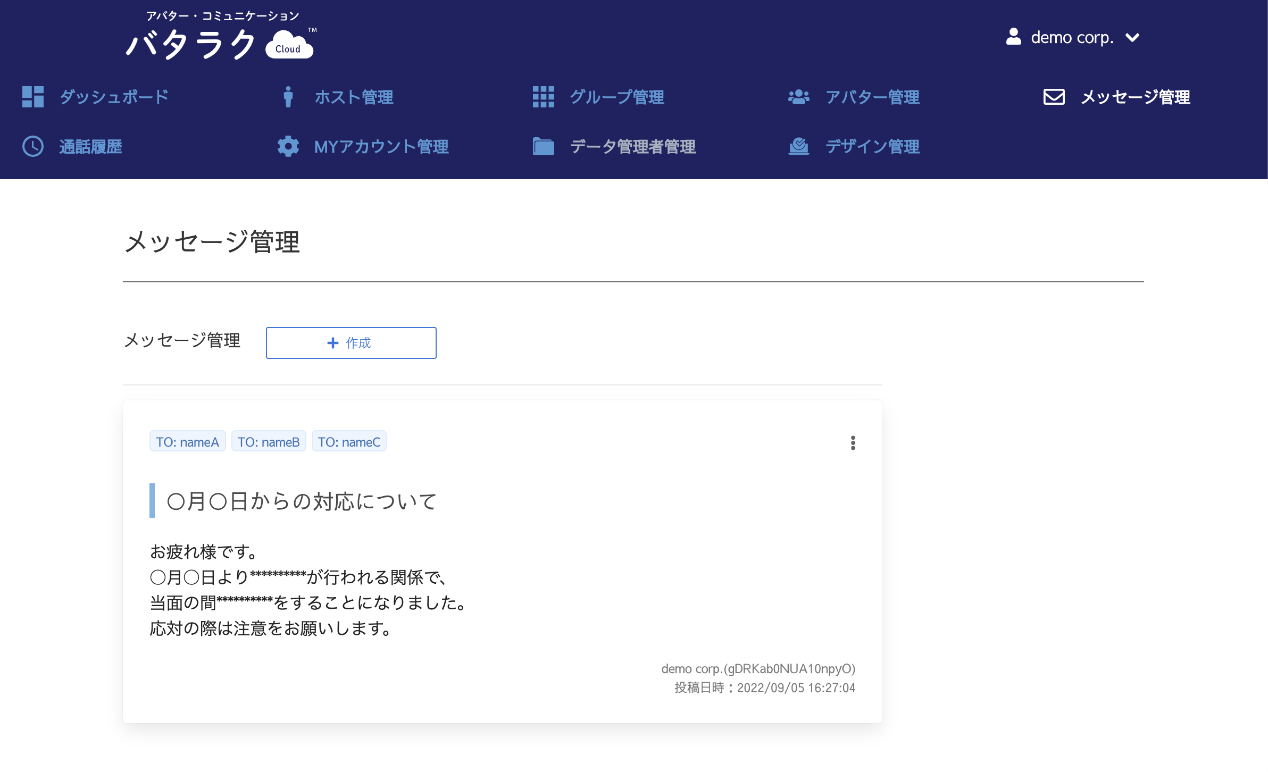Click the message management envelope icon

[1054, 97]
